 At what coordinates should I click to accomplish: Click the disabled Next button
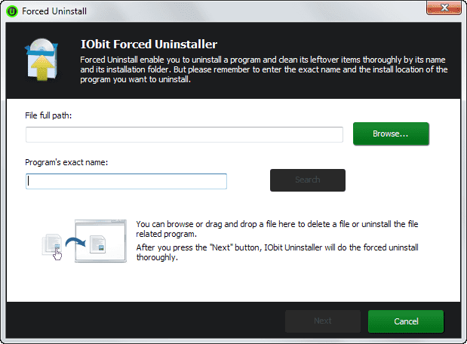tap(323, 321)
